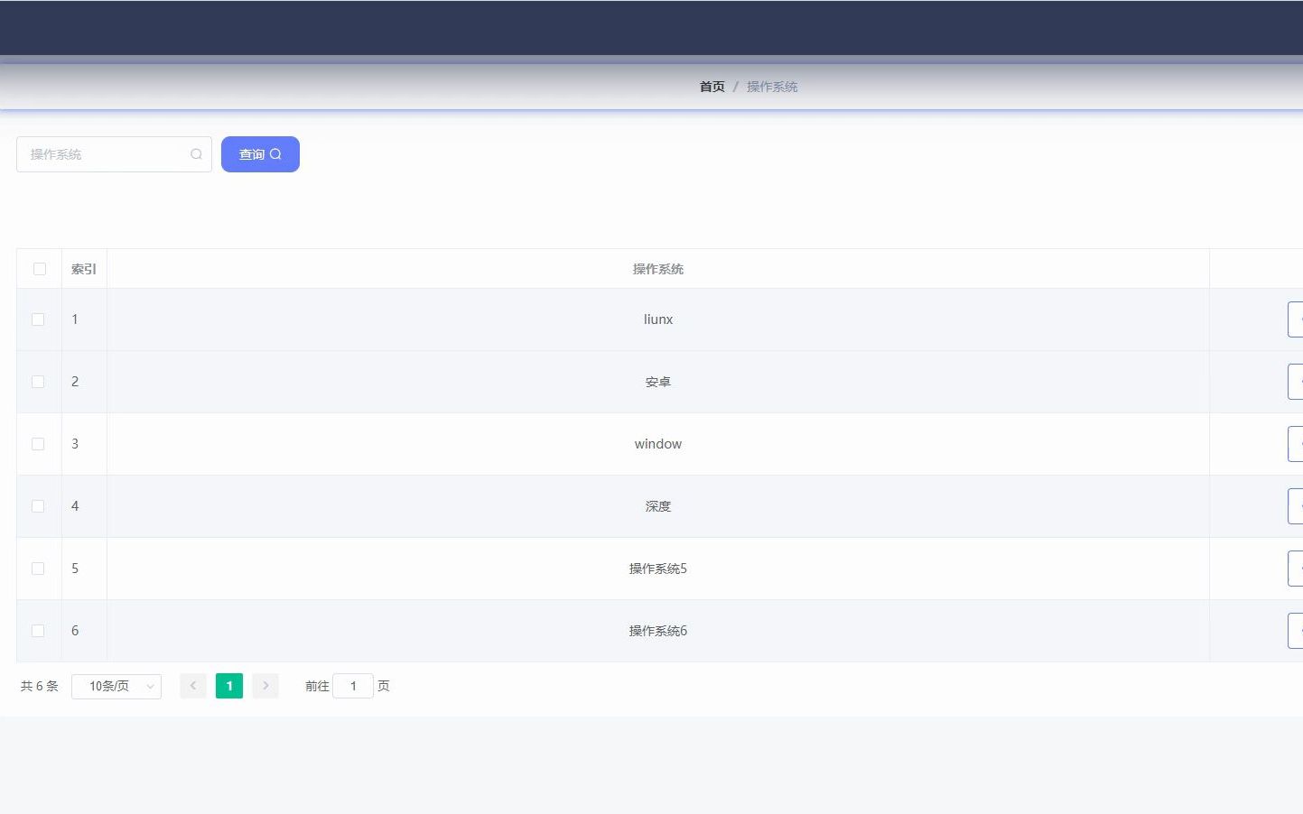Select the 操作系统5 cell
The image size is (1303, 814).
click(x=658, y=569)
